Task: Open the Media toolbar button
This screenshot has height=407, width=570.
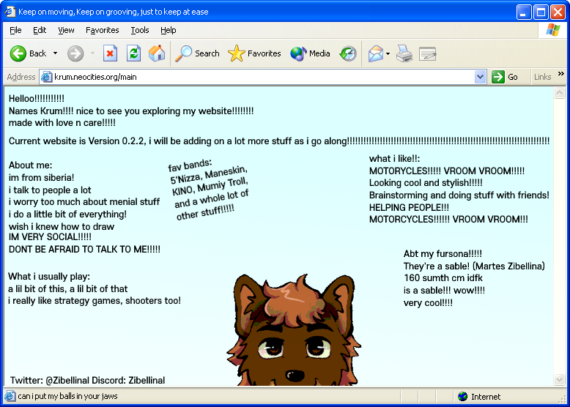Action: pyautogui.click(x=311, y=53)
